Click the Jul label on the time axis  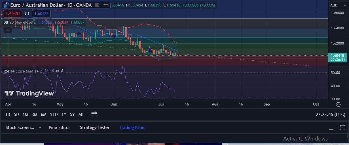[161, 104]
